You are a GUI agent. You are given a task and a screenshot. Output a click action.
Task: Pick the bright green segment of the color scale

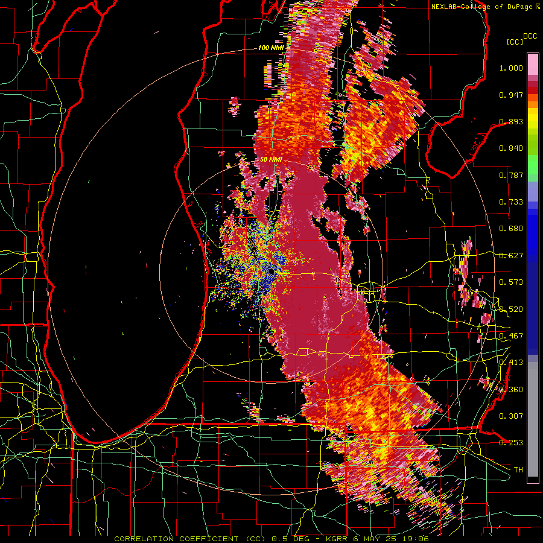[533, 165]
